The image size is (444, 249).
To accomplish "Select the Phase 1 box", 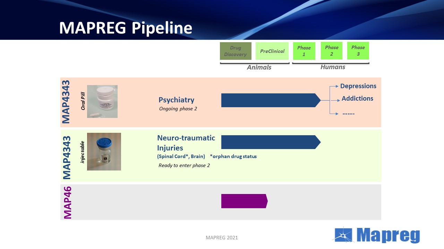I will tap(304, 51).
